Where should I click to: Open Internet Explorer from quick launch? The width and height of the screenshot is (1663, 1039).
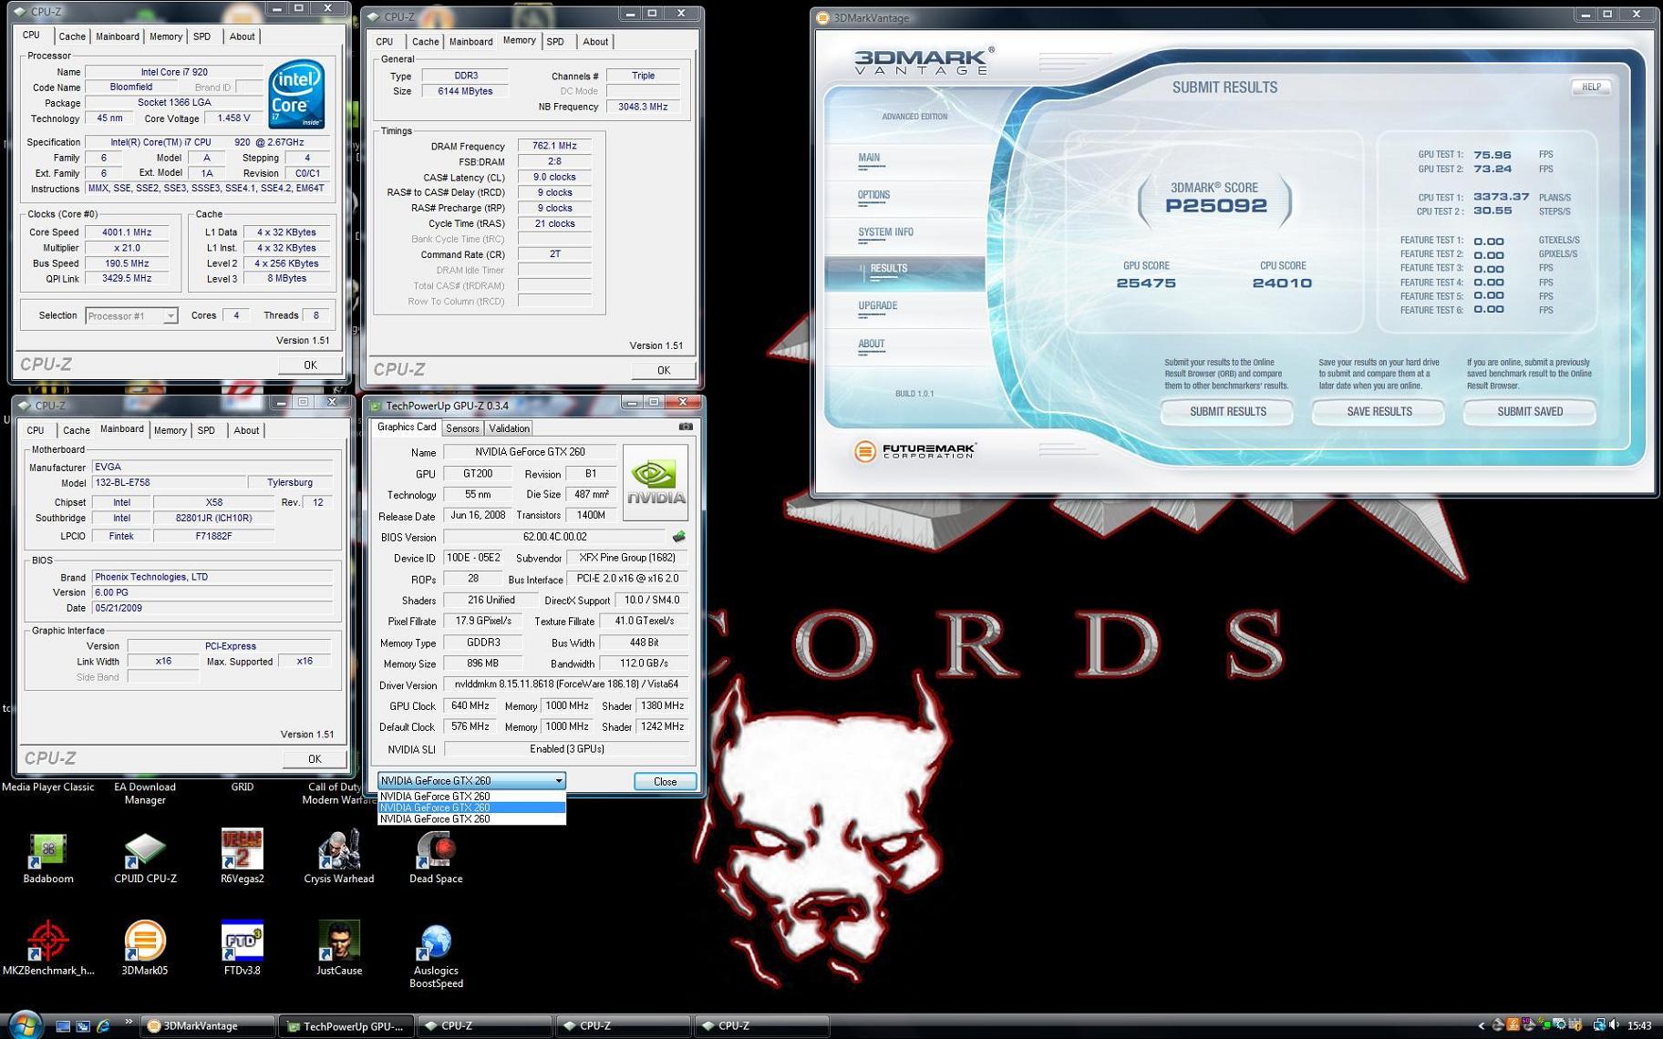[x=103, y=1026]
